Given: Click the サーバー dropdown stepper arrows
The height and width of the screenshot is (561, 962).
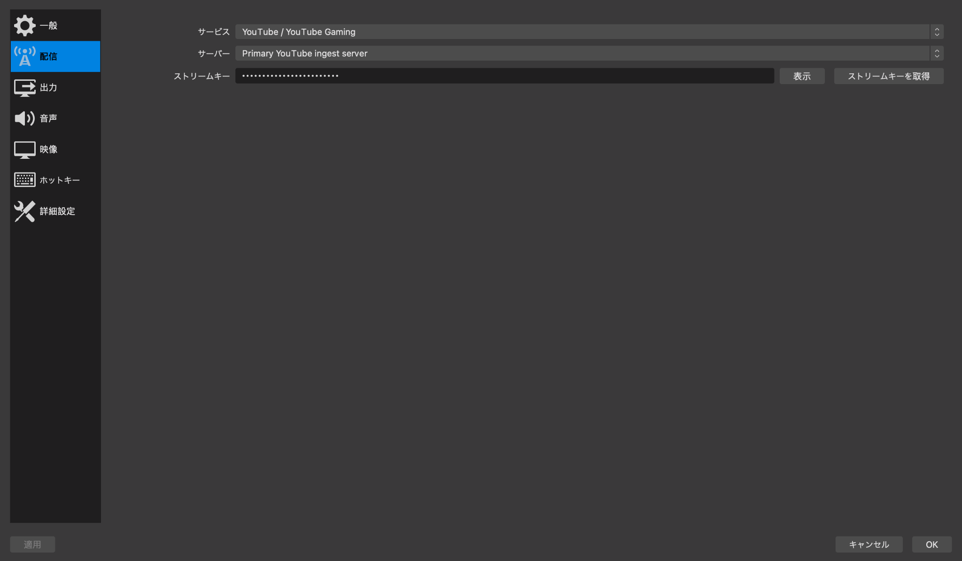Looking at the screenshot, I should tap(937, 54).
